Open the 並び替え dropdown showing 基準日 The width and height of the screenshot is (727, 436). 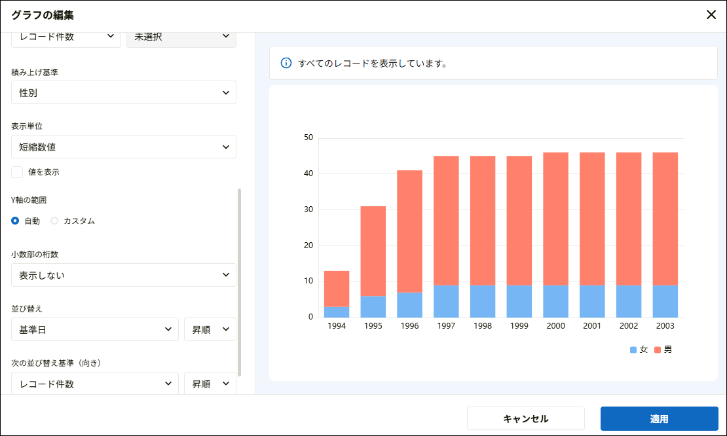tap(94, 329)
